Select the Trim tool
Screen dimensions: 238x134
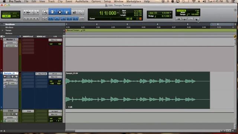pyautogui.click(x=52, y=12)
